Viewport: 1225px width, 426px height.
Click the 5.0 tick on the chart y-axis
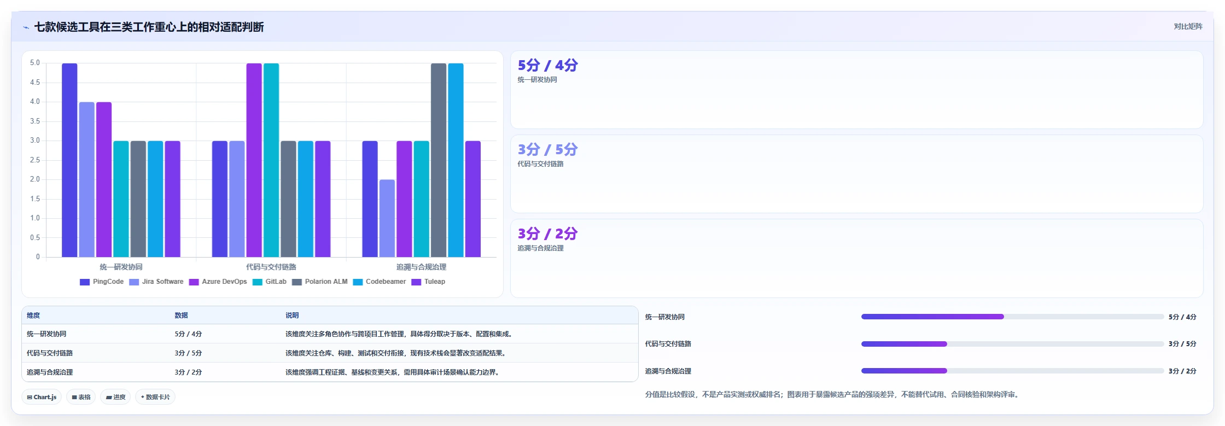[x=35, y=63]
